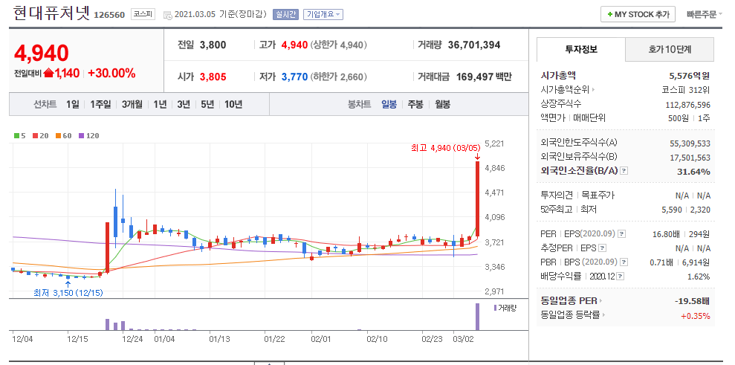Click the 상장주식수 value 112,876,596

pos(687,104)
